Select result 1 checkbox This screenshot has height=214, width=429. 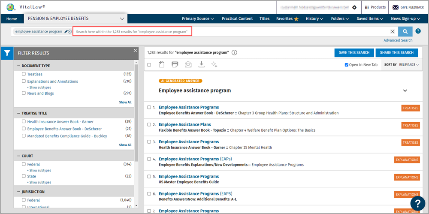pyautogui.click(x=149, y=107)
